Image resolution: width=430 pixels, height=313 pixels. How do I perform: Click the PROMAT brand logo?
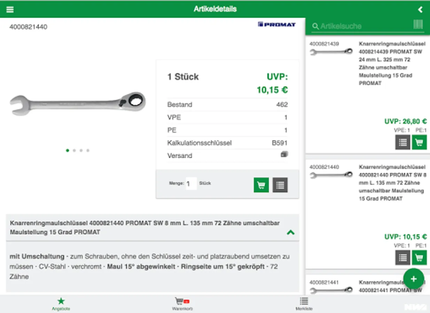click(277, 24)
